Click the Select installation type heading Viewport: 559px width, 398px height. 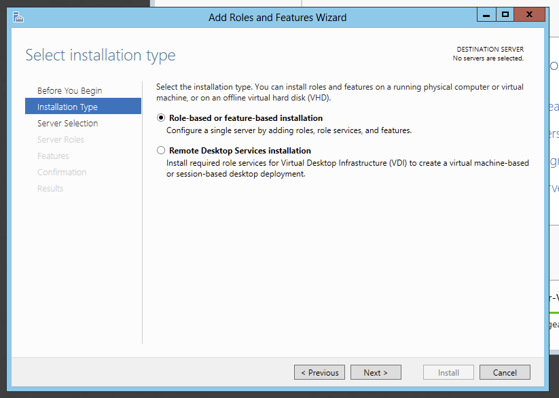click(101, 55)
